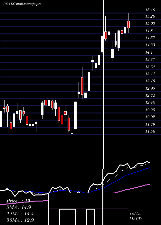Screen dimensions: 161x225
Task: Click the 13.87 price axis label
Action: tap(150, 59)
